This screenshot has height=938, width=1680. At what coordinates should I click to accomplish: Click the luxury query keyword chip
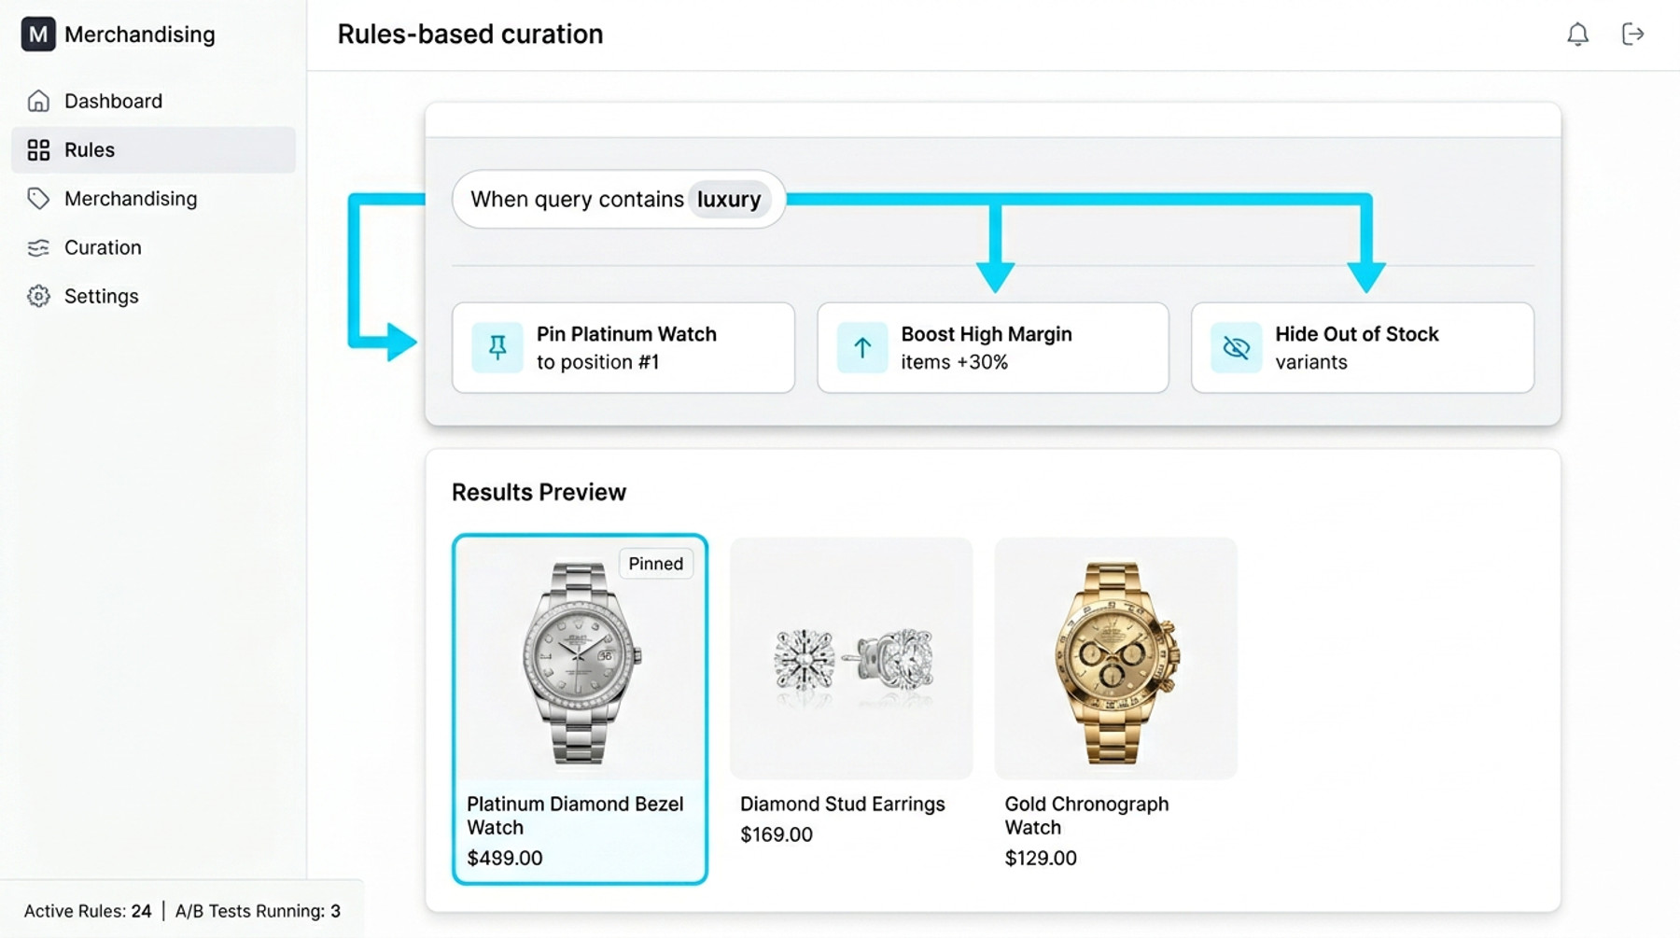coord(729,200)
